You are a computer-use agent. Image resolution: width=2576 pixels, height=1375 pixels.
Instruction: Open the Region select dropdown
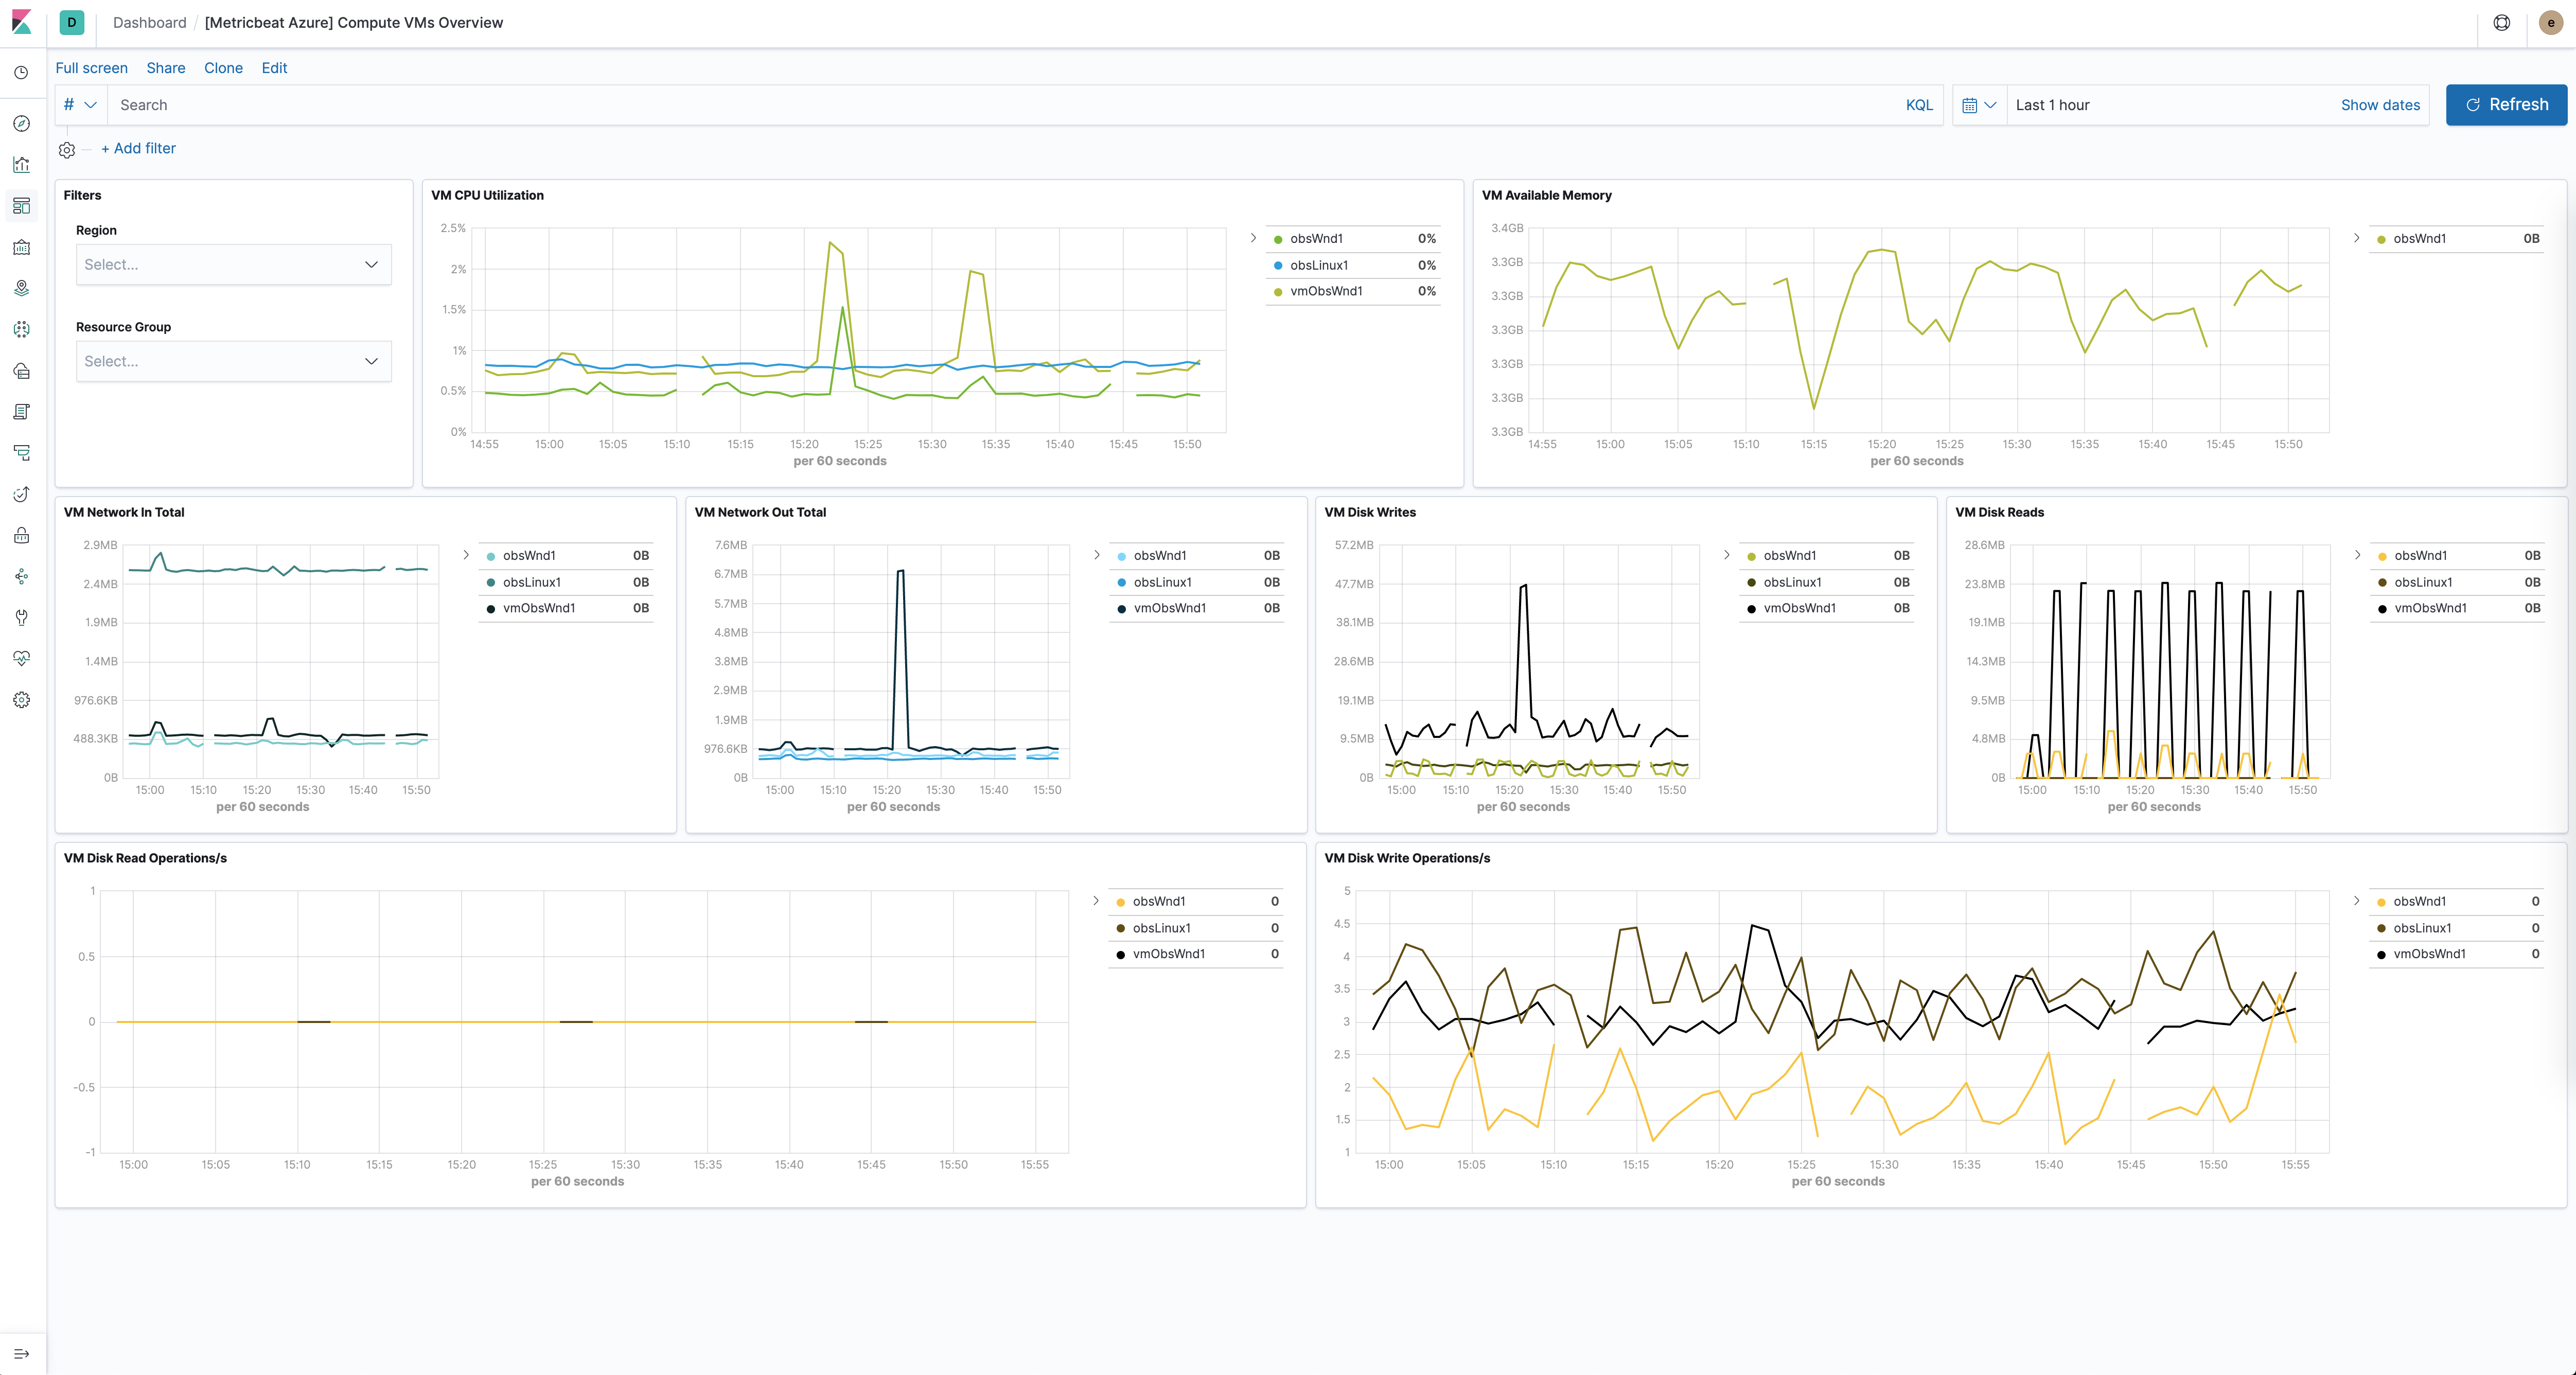point(233,264)
